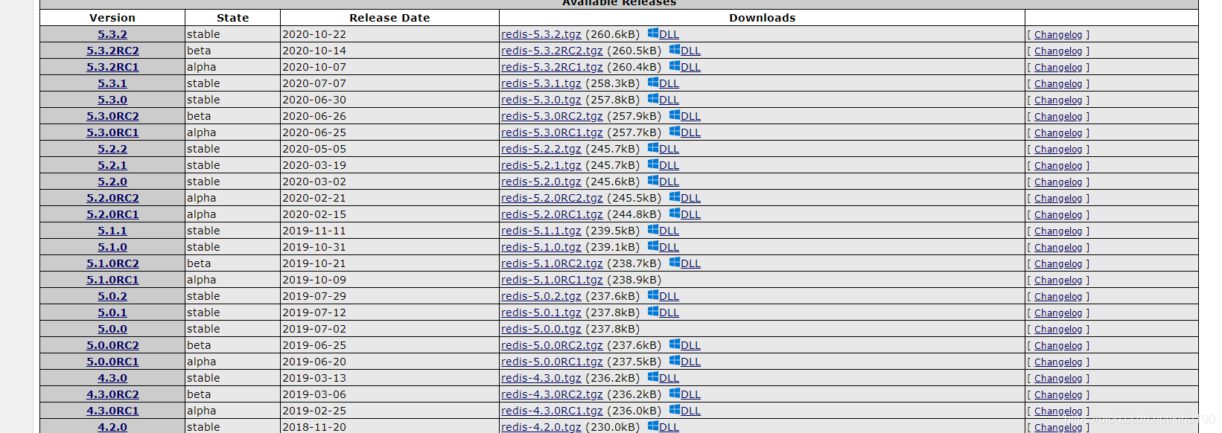The image size is (1222, 433).
Task: Download redis-5.1.0RC1.tgz package
Action: pyautogui.click(x=552, y=280)
